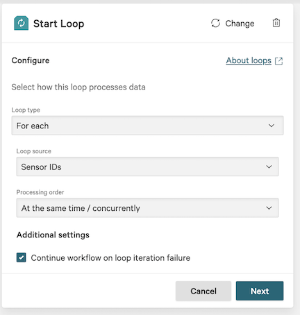Click the Configure heading
The image size is (300, 315).
pyautogui.click(x=31, y=60)
